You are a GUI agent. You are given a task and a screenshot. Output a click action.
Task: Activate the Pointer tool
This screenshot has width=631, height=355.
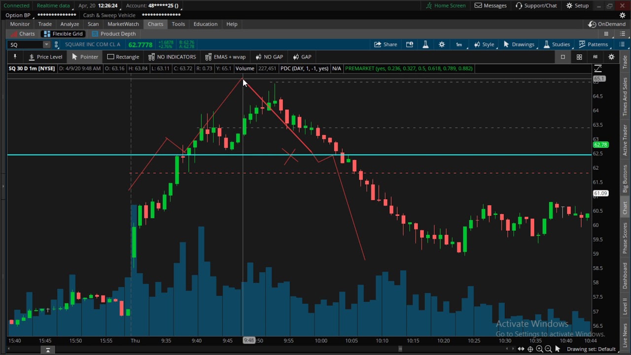[x=85, y=57]
